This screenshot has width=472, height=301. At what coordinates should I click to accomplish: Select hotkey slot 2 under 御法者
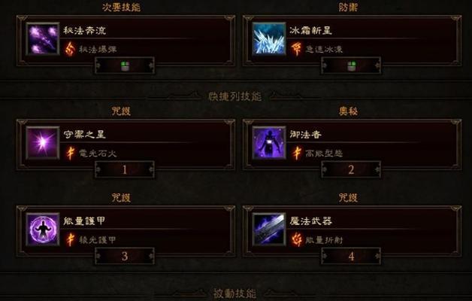click(351, 169)
